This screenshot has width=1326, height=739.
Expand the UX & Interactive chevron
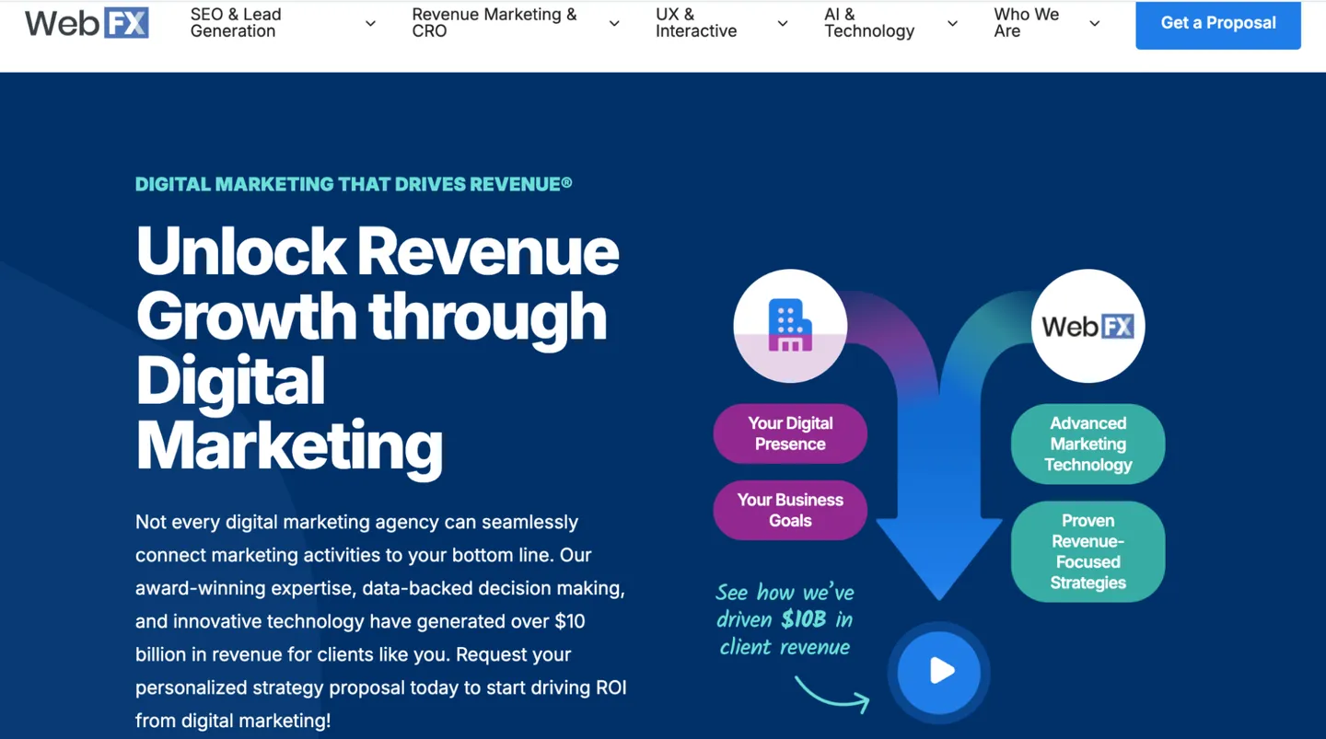pos(783,24)
